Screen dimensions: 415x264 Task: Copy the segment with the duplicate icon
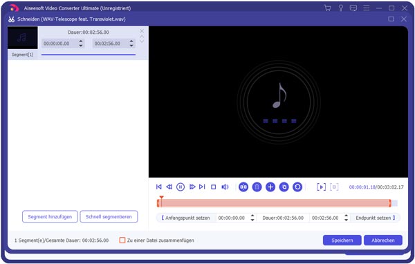point(284,187)
